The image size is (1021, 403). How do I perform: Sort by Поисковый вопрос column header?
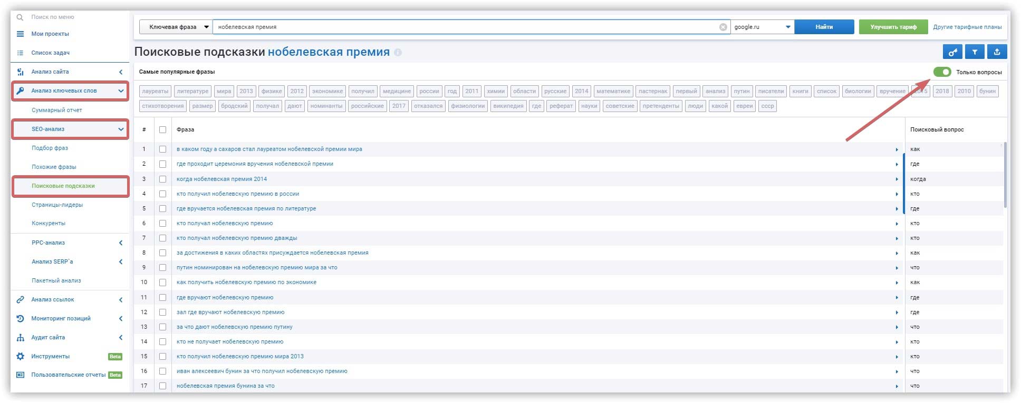click(x=937, y=129)
